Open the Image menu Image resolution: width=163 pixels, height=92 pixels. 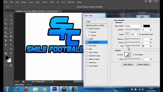(23, 2)
